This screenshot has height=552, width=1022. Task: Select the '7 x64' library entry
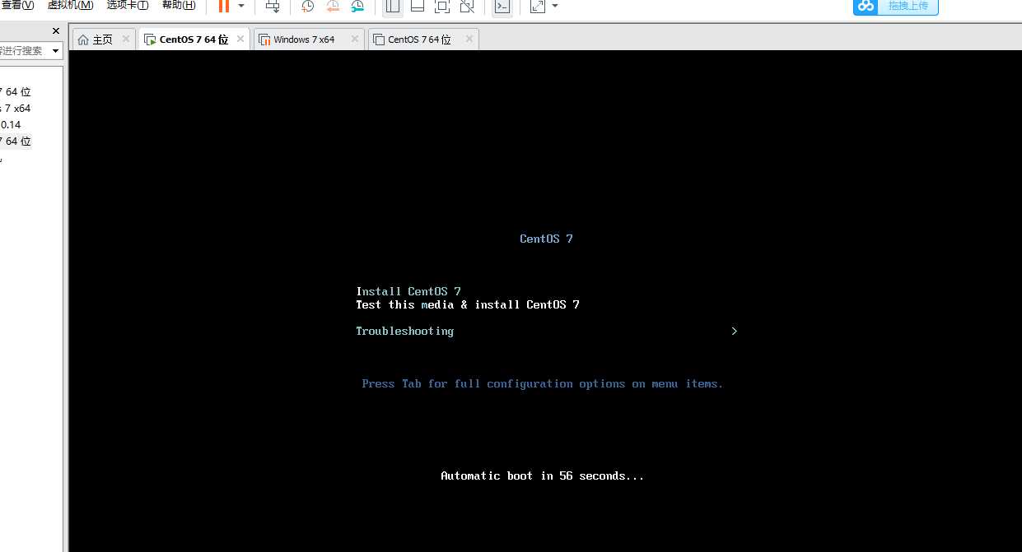[16, 109]
